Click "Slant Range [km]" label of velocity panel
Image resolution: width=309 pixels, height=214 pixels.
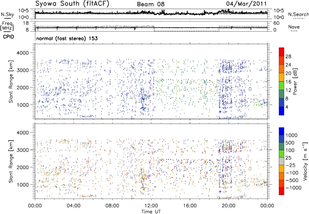click(11, 161)
